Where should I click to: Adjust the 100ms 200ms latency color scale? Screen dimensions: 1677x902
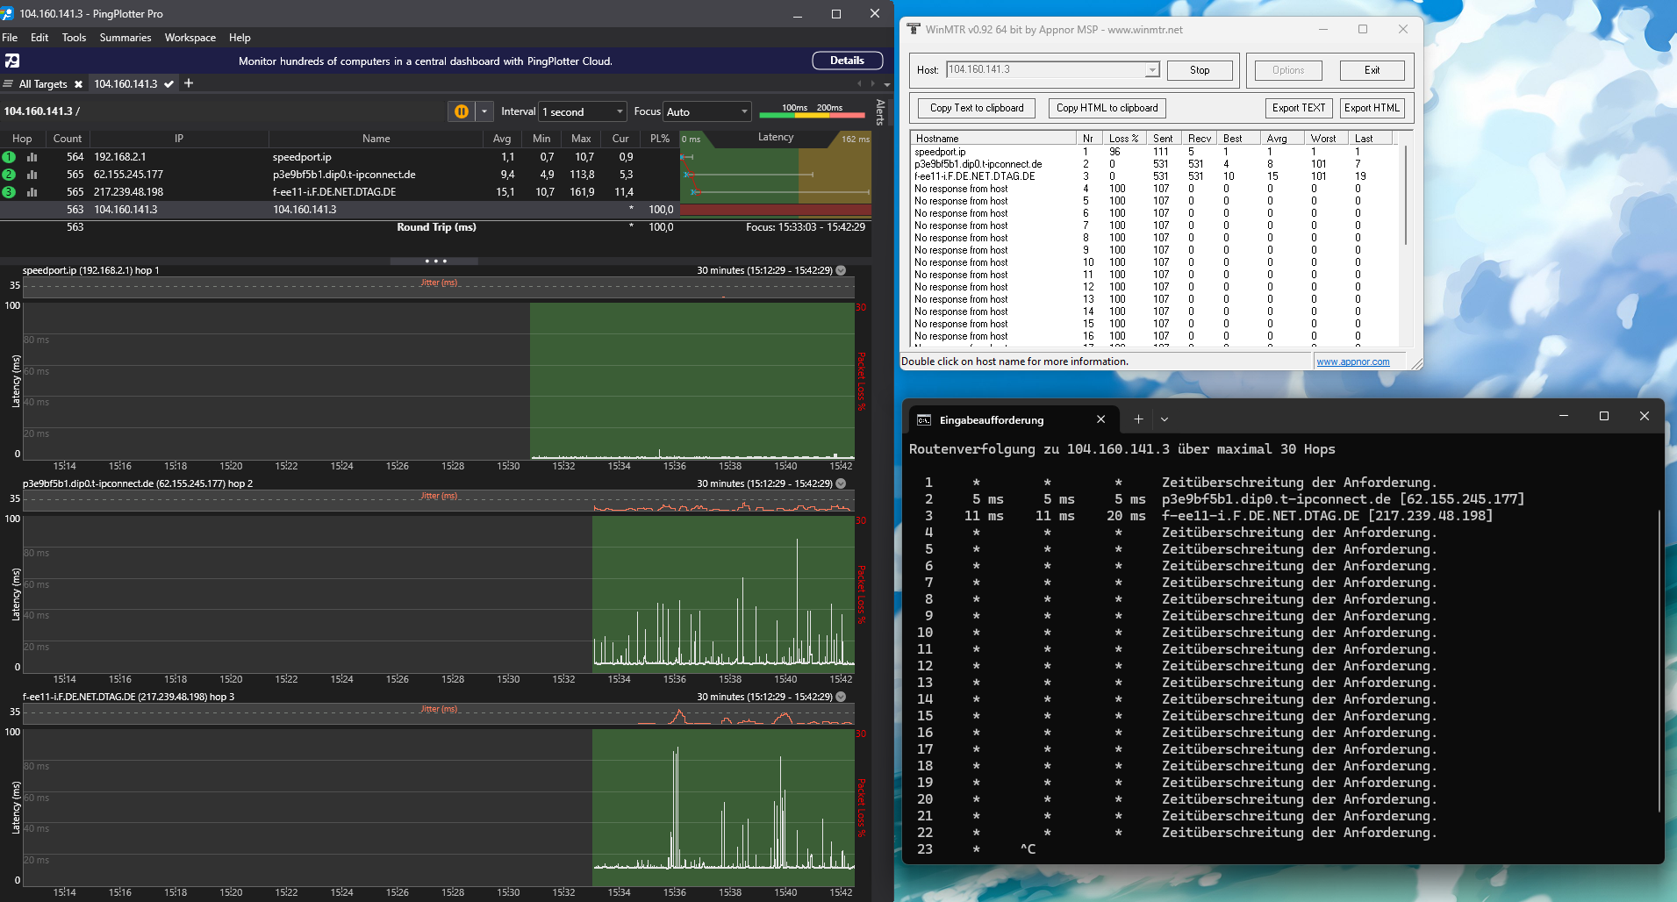click(x=813, y=111)
